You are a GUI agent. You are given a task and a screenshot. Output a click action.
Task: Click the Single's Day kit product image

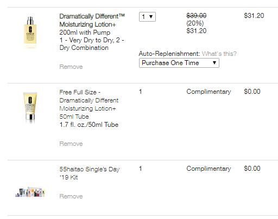click(30, 192)
